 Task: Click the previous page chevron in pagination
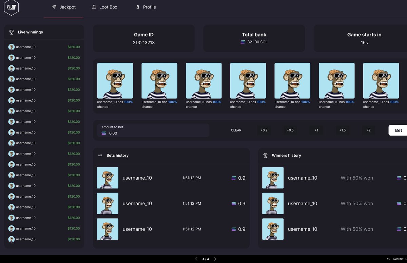[x=196, y=259]
